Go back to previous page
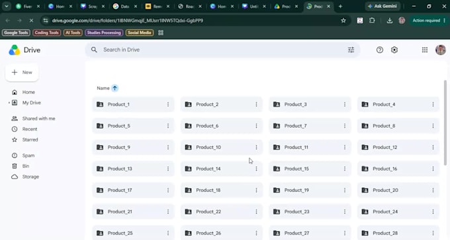Image resolution: width=450 pixels, height=240 pixels. [8, 20]
